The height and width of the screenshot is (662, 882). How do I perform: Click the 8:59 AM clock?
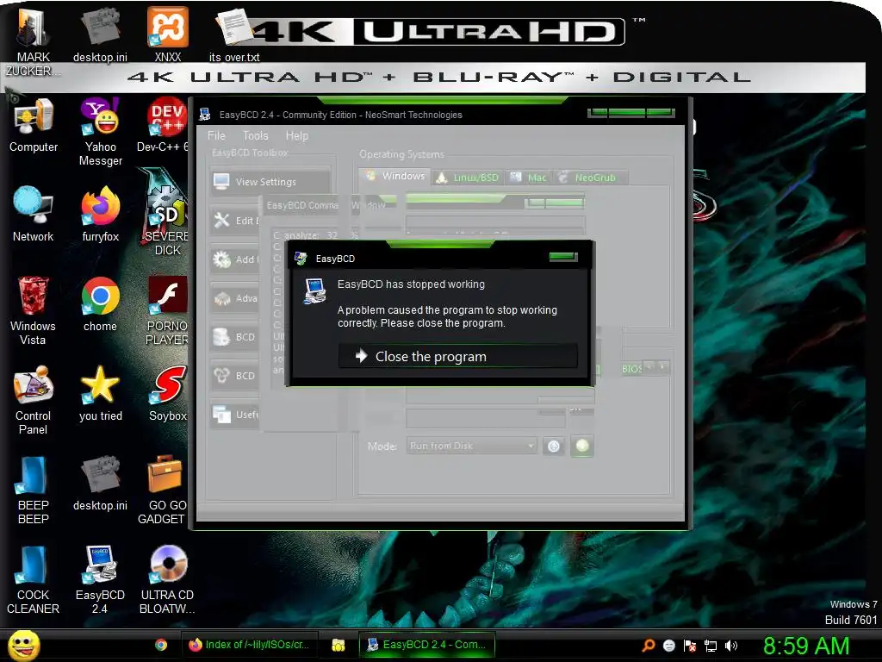point(806,646)
